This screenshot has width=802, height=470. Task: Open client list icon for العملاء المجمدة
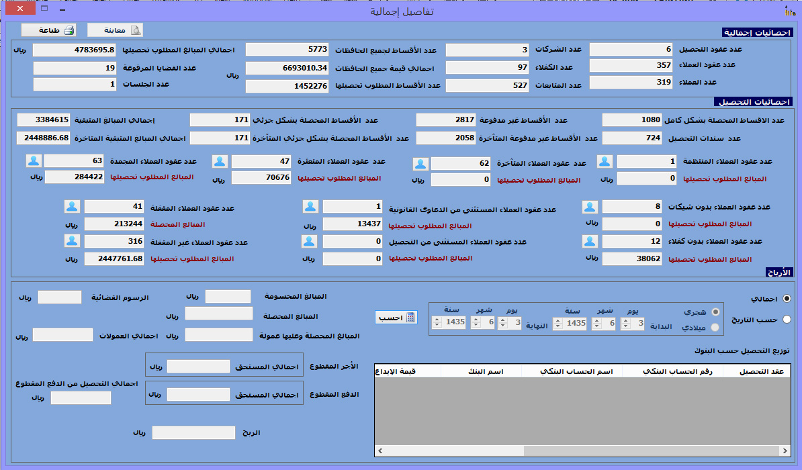pyautogui.click(x=34, y=161)
